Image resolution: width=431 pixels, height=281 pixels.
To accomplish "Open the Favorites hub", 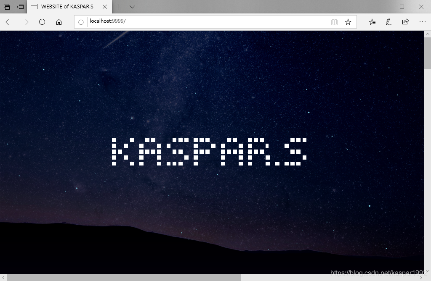I will [372, 22].
